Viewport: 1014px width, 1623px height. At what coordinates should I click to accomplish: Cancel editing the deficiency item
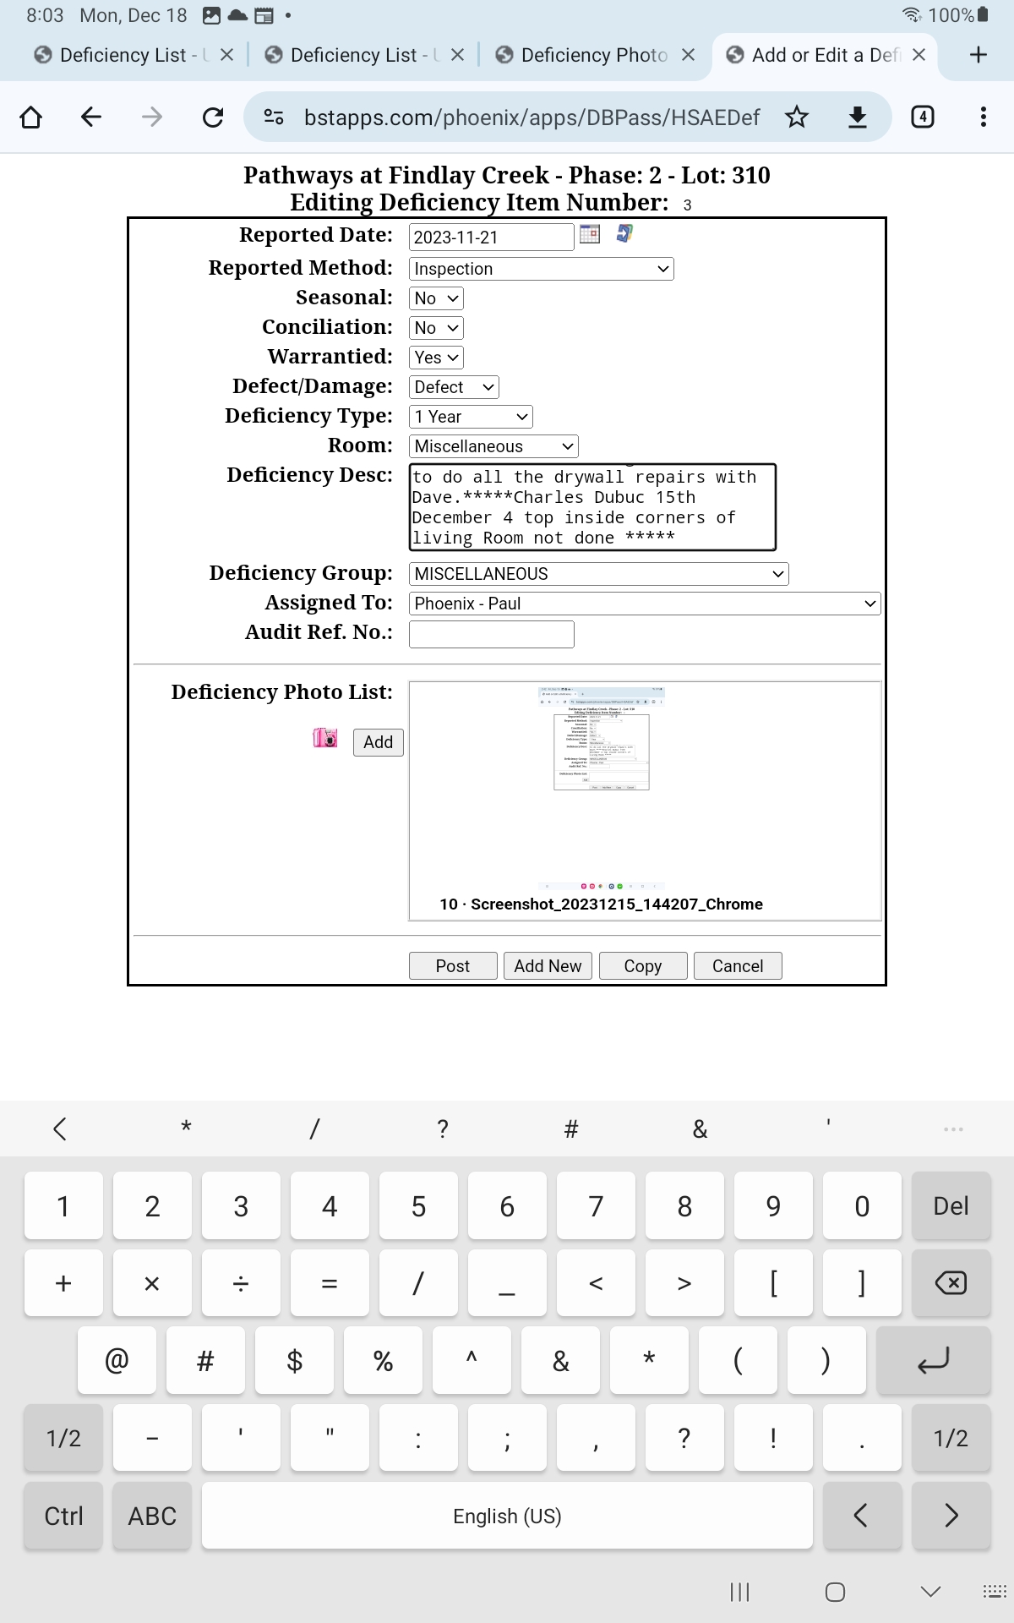click(x=738, y=966)
